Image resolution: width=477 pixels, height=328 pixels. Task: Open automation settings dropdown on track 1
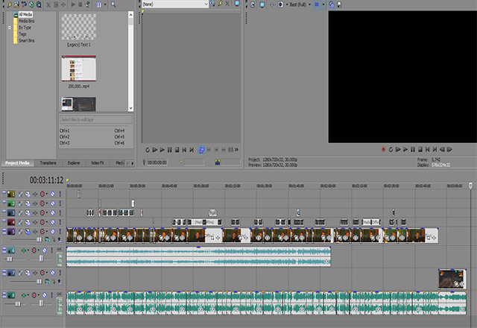point(46,194)
